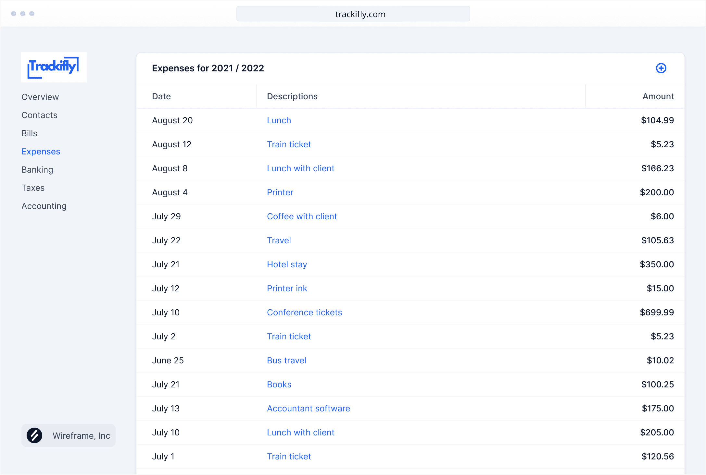Screen dimensions: 706x475
Task: Click the August 20 date cell
Action: (172, 120)
